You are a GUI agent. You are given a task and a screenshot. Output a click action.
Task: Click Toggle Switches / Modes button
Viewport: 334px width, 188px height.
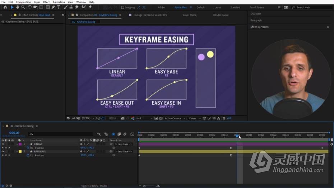coord(94,186)
